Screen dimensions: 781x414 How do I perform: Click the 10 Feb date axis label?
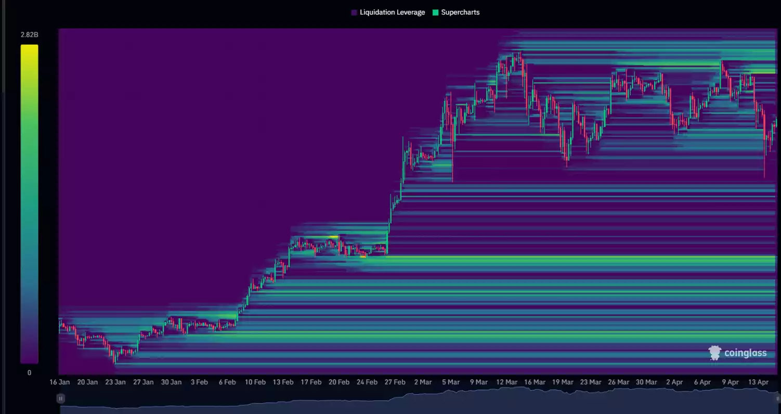pyautogui.click(x=255, y=382)
